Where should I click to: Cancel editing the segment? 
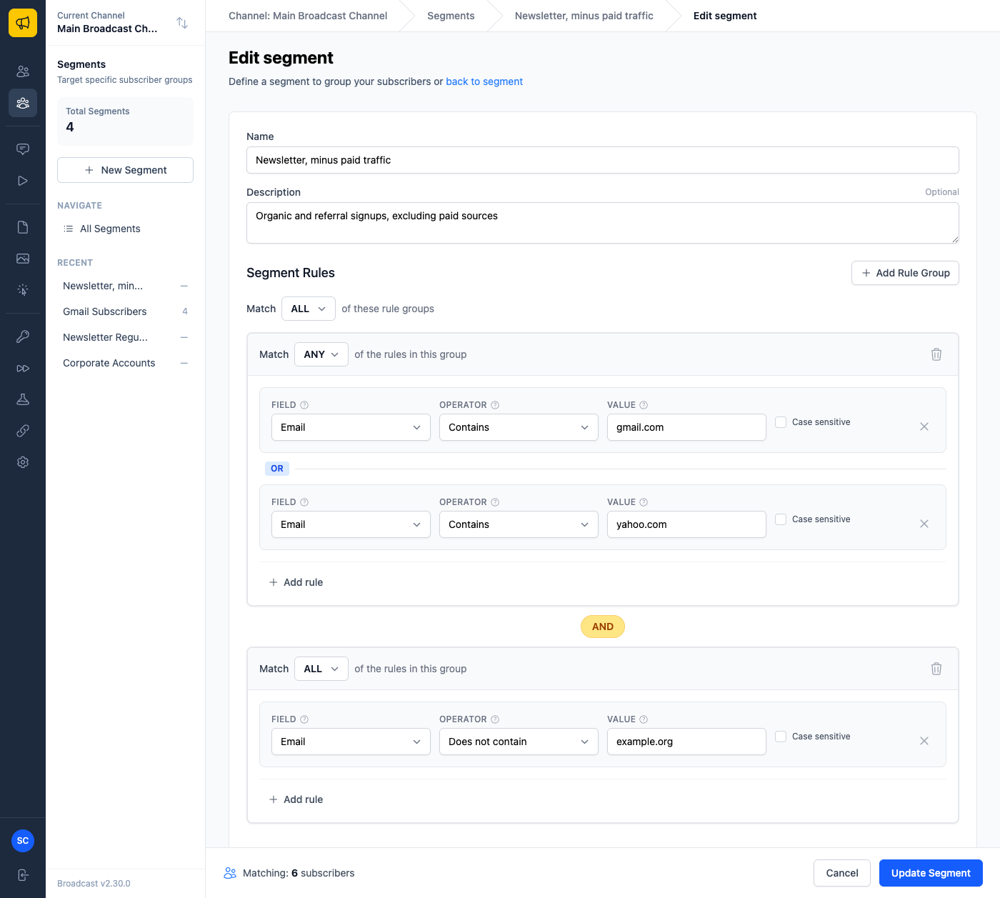point(842,873)
